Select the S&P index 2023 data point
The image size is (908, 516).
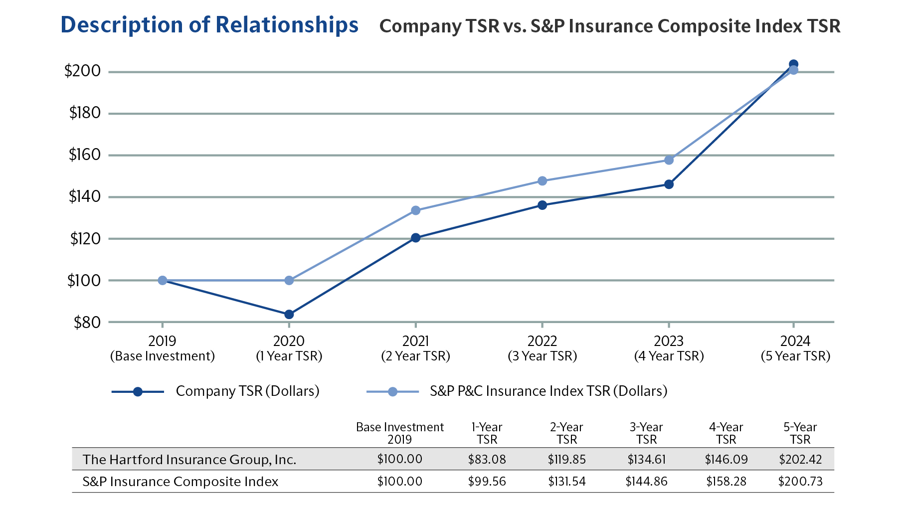click(x=669, y=160)
